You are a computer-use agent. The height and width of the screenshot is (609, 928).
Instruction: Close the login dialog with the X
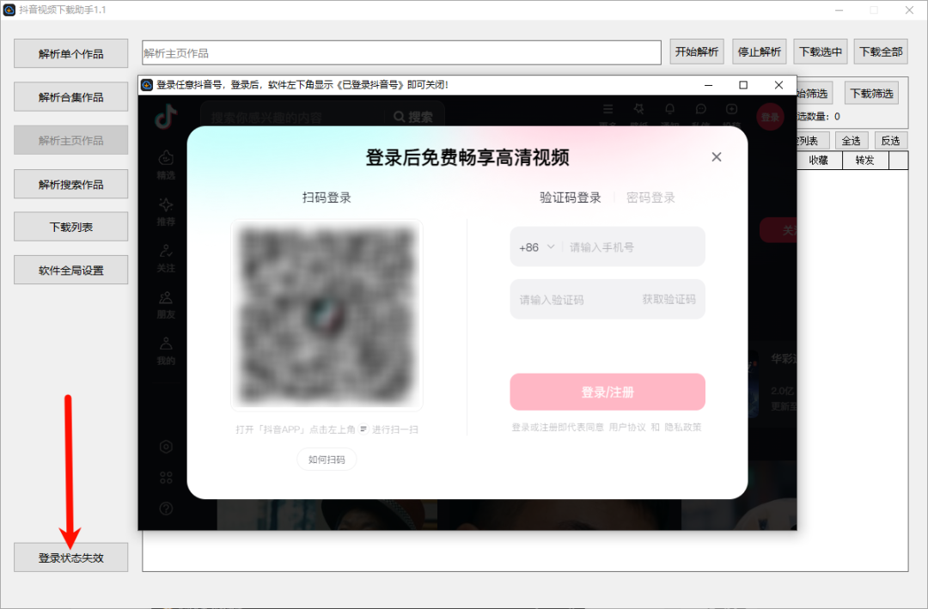716,157
